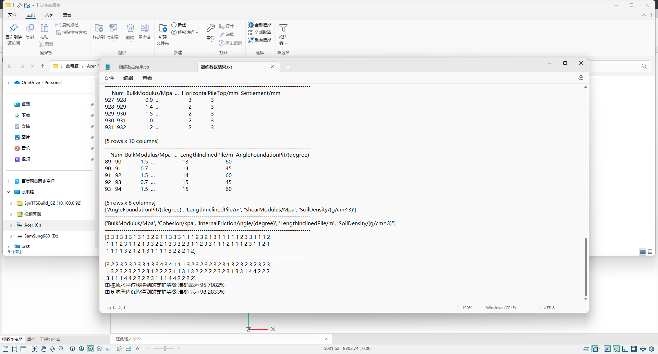658x354 pixels.
Task: Switch to the 查看 ribbon tab
Action: 67,15
